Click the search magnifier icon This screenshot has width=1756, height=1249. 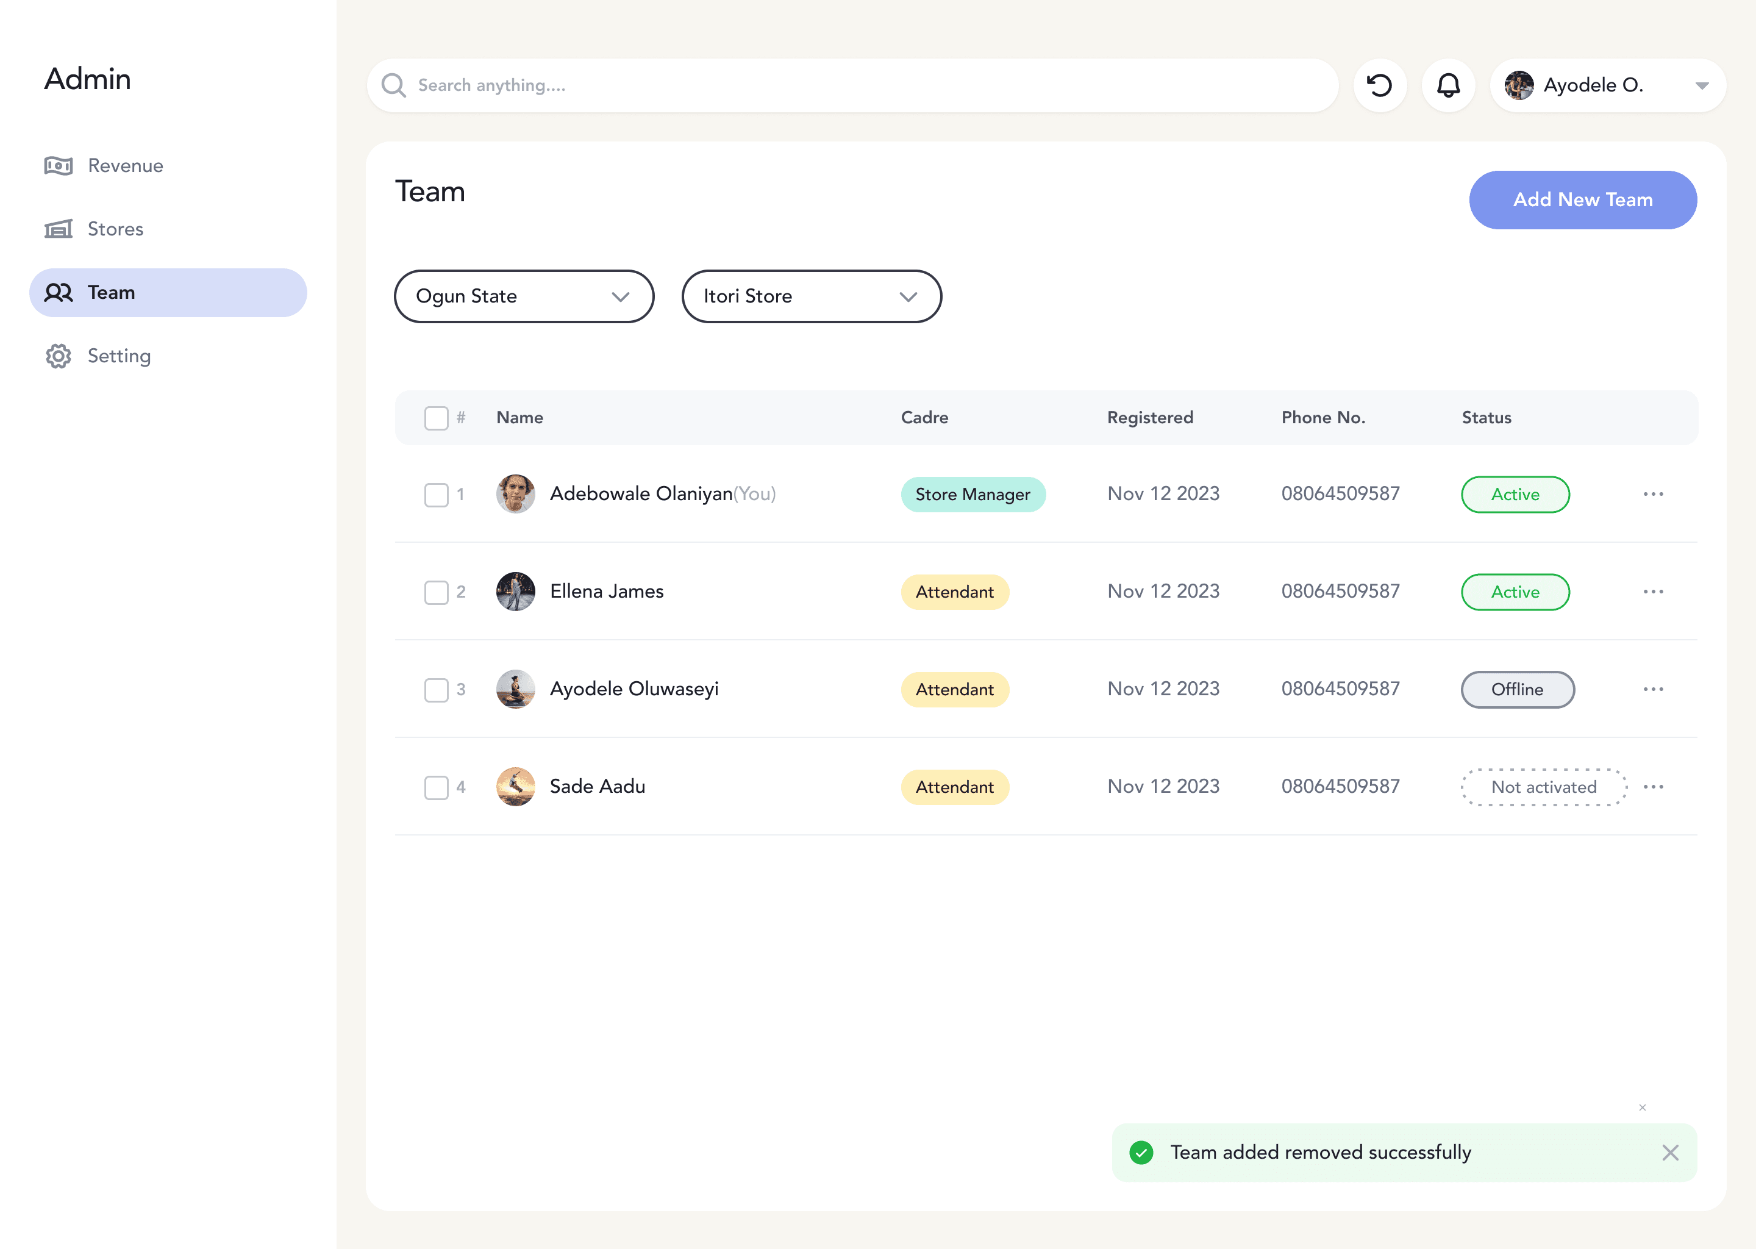pyautogui.click(x=394, y=85)
